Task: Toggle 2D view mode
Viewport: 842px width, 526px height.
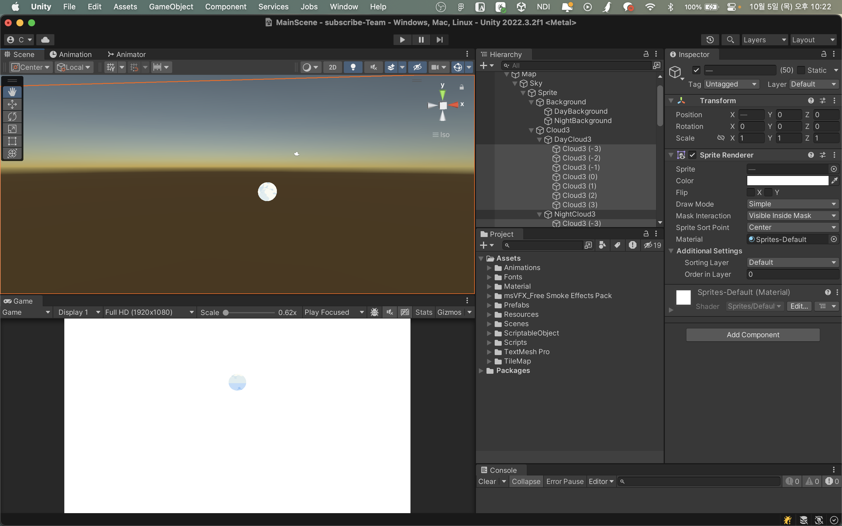Action: click(332, 67)
